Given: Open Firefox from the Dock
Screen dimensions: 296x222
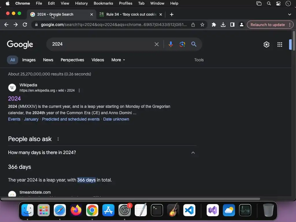Looking at the screenshot, I should pos(76,210).
